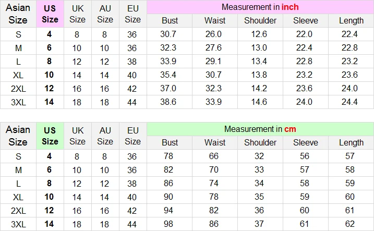Click the pink US Size header cell
The image size is (374, 231).
pyautogui.click(x=50, y=14)
